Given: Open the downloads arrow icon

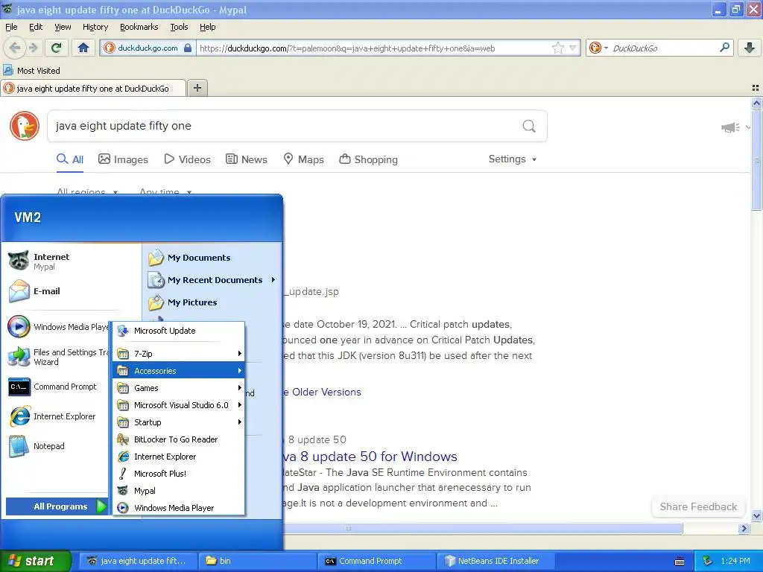Looking at the screenshot, I should pyautogui.click(x=750, y=48).
